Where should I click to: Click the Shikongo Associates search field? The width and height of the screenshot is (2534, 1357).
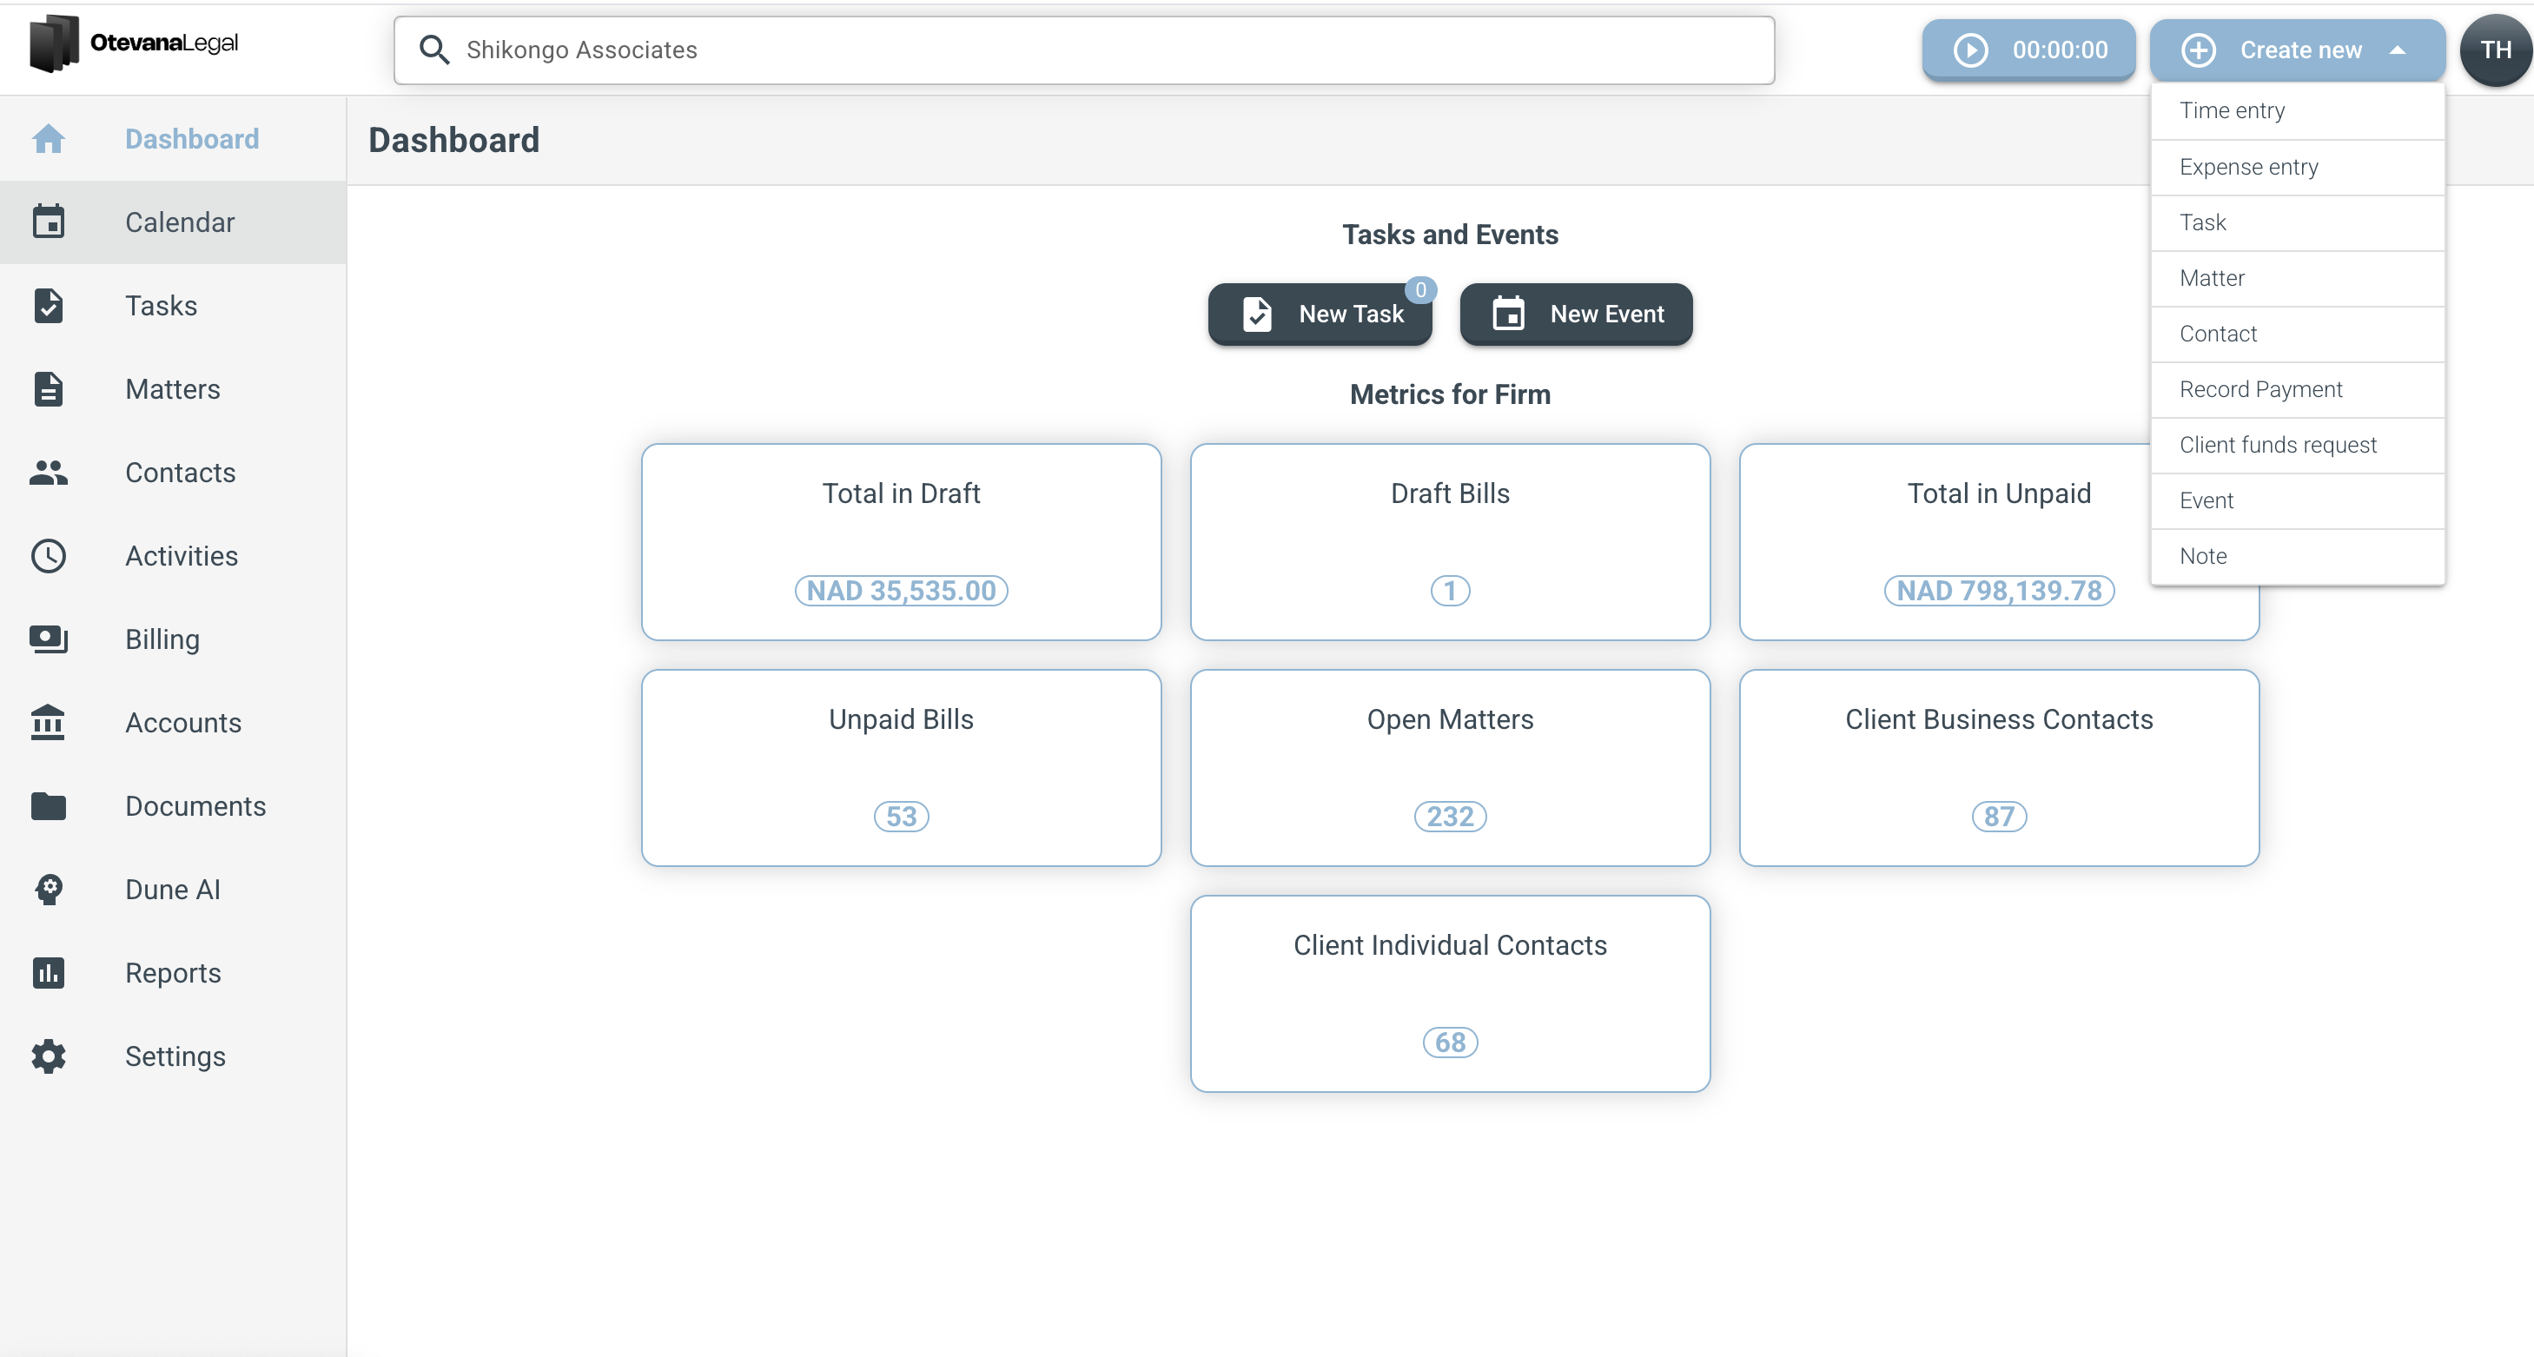pos(1082,50)
